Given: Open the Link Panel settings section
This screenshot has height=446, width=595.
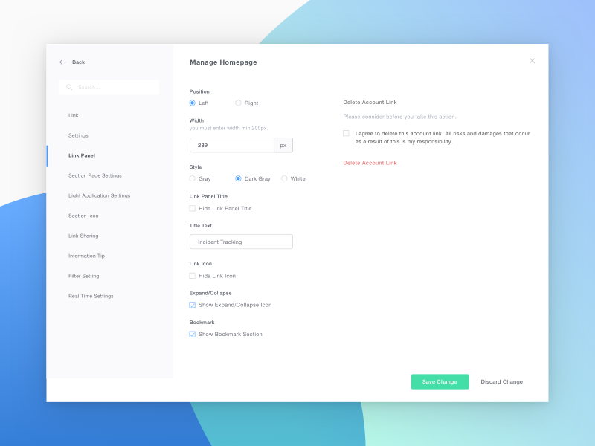Looking at the screenshot, I should click(x=81, y=155).
